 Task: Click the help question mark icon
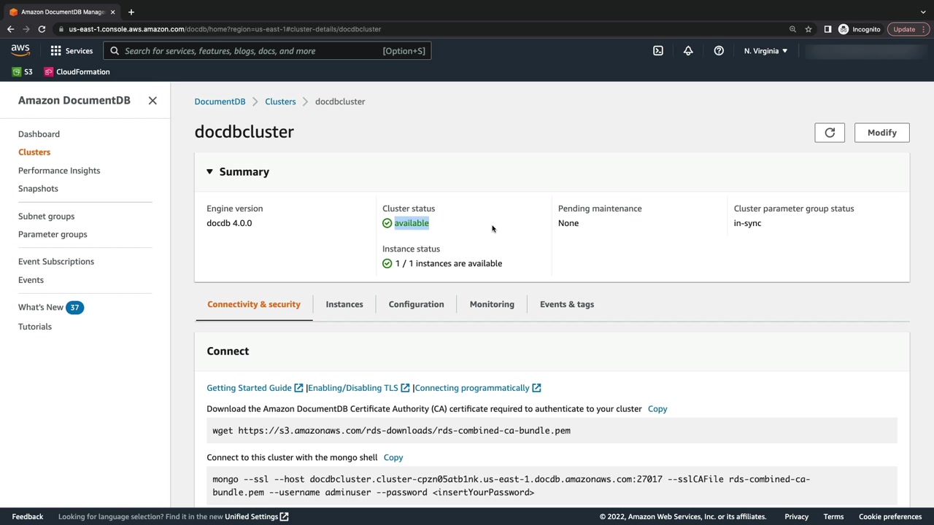pyautogui.click(x=719, y=51)
